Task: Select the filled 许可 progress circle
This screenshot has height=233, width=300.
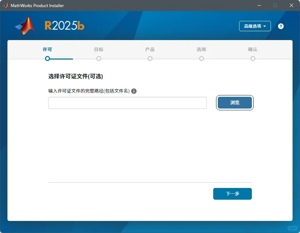Action: (x=47, y=59)
